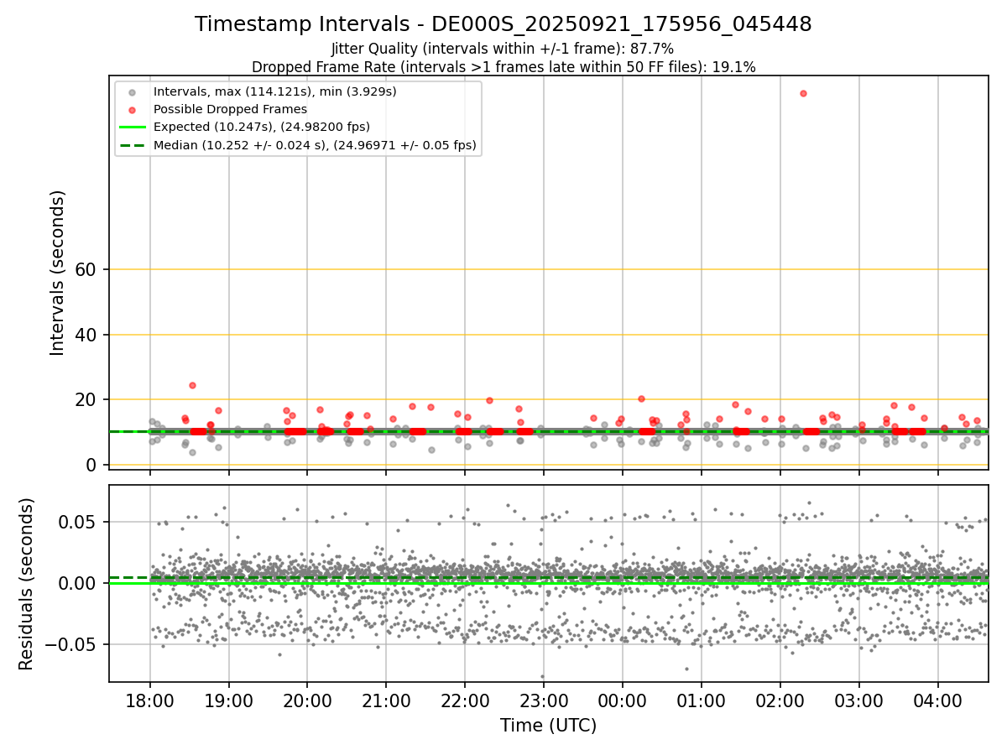This screenshot has width=1007, height=755.
Task: Click the plot title 'Timestamp Intervals - DE000S_20250921_175956_045448'
Action: point(503,24)
